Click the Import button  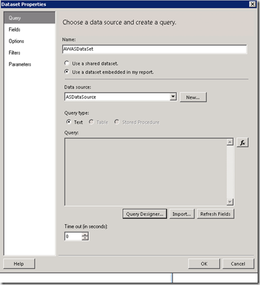pyautogui.click(x=182, y=214)
